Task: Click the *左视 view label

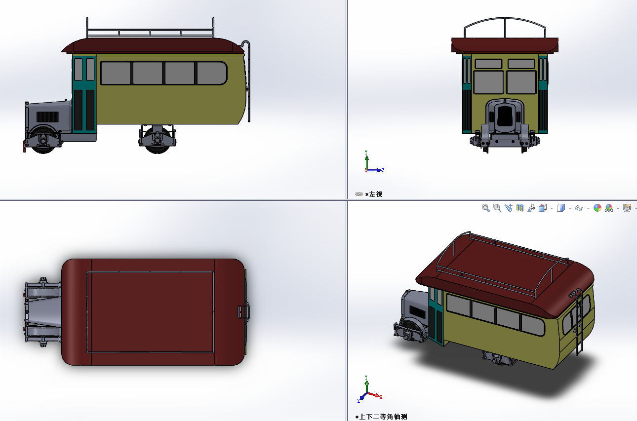Action: pos(374,194)
